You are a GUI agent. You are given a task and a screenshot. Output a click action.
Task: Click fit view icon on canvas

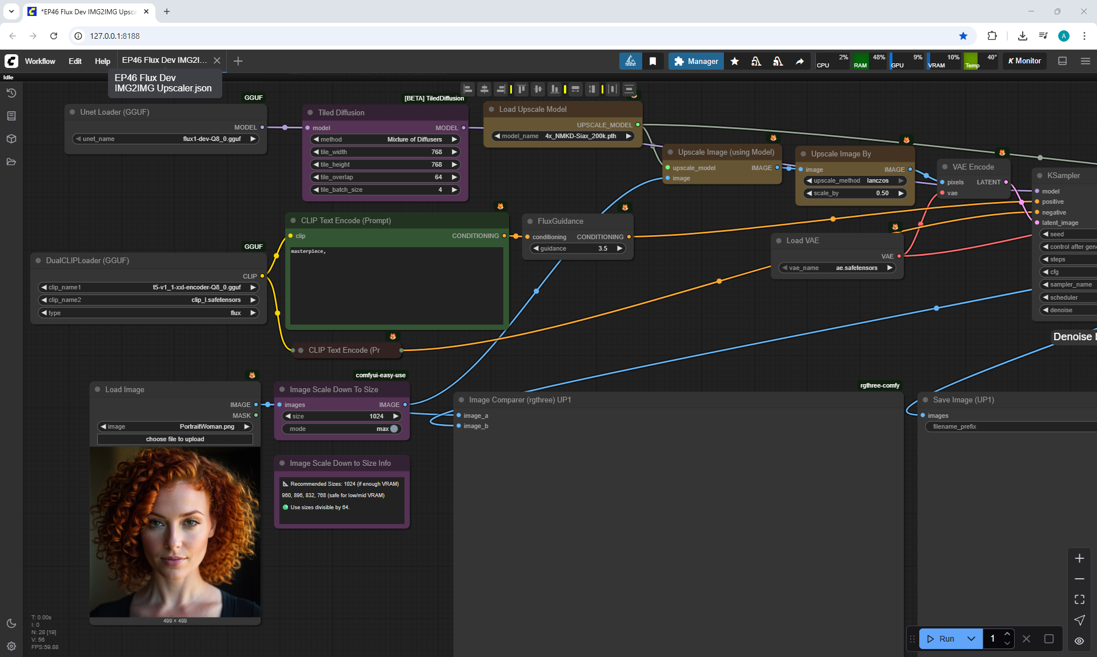1079,599
